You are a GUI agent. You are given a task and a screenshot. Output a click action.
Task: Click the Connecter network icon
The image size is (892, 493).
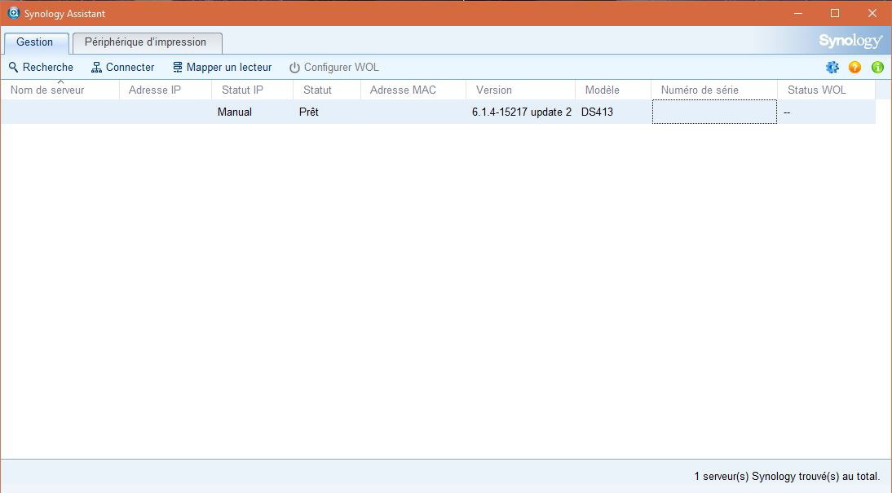tap(97, 68)
